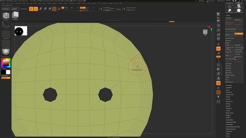The width and height of the screenshot is (246, 138).
Task: Toggle Solo mode on right shelf
Action: tap(218, 97)
